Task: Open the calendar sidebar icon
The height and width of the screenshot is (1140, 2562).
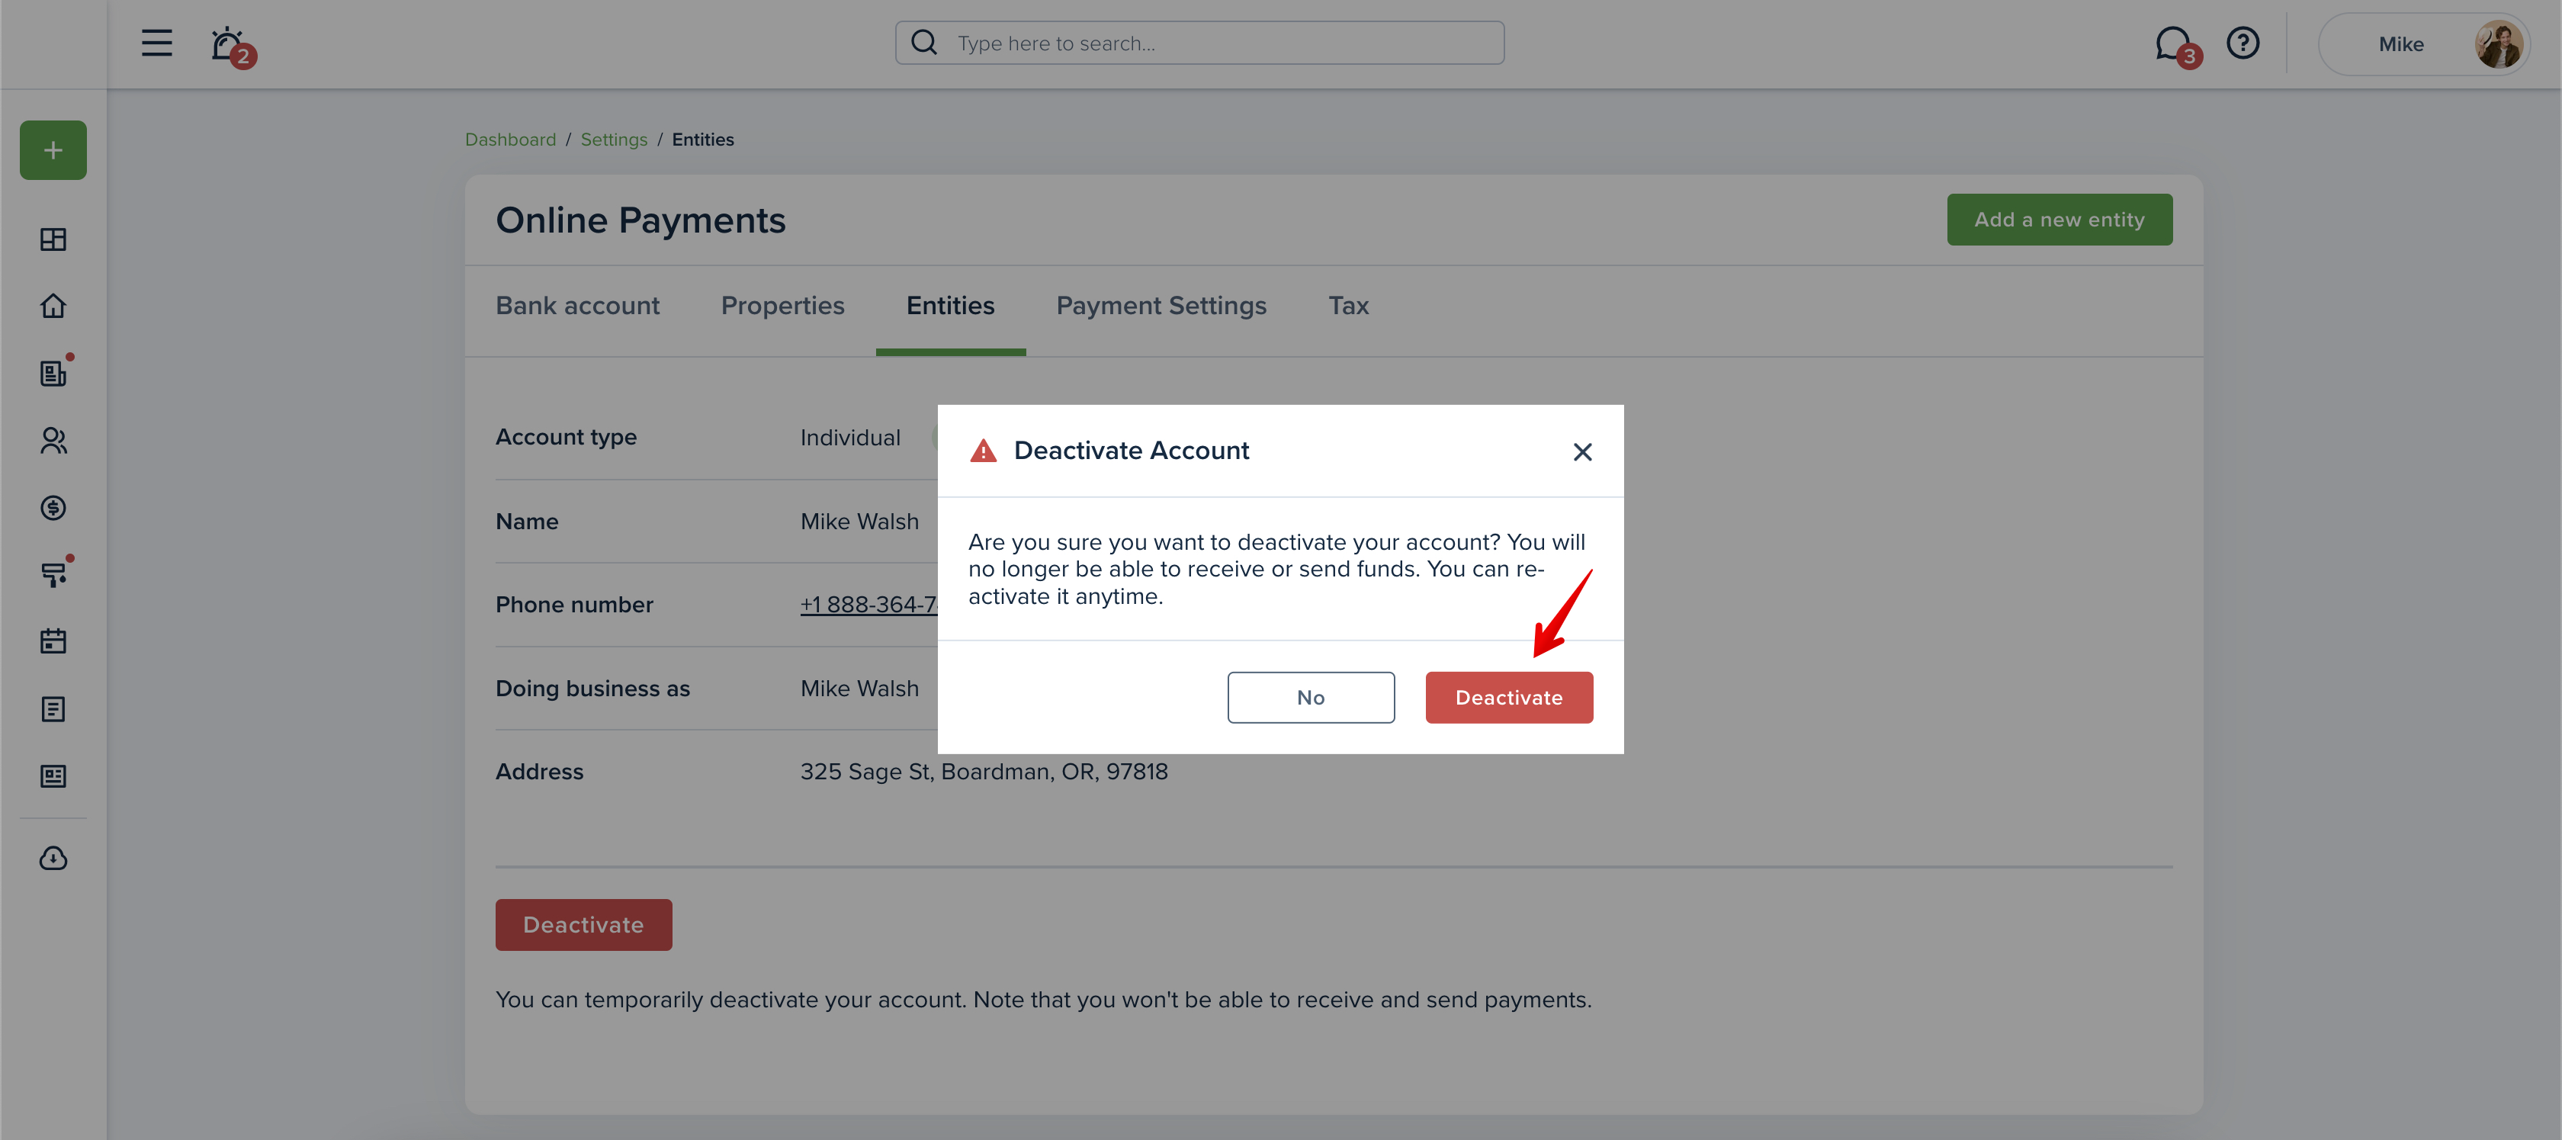Action: (53, 641)
